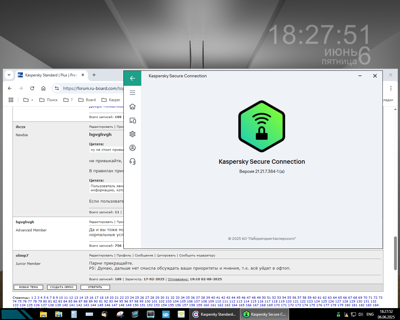The width and height of the screenshot is (400, 320).
Task: Open the devices icon in Kaspersky sidebar
Action: click(132, 120)
